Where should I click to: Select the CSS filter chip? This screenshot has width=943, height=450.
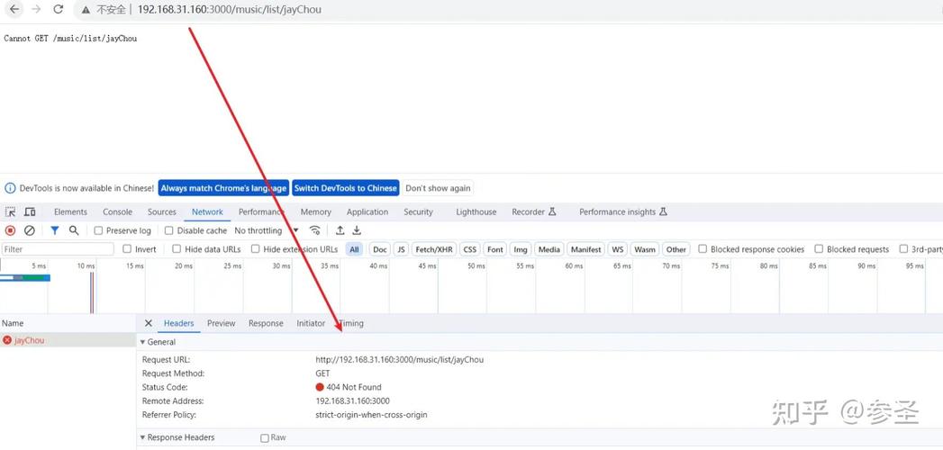click(469, 249)
